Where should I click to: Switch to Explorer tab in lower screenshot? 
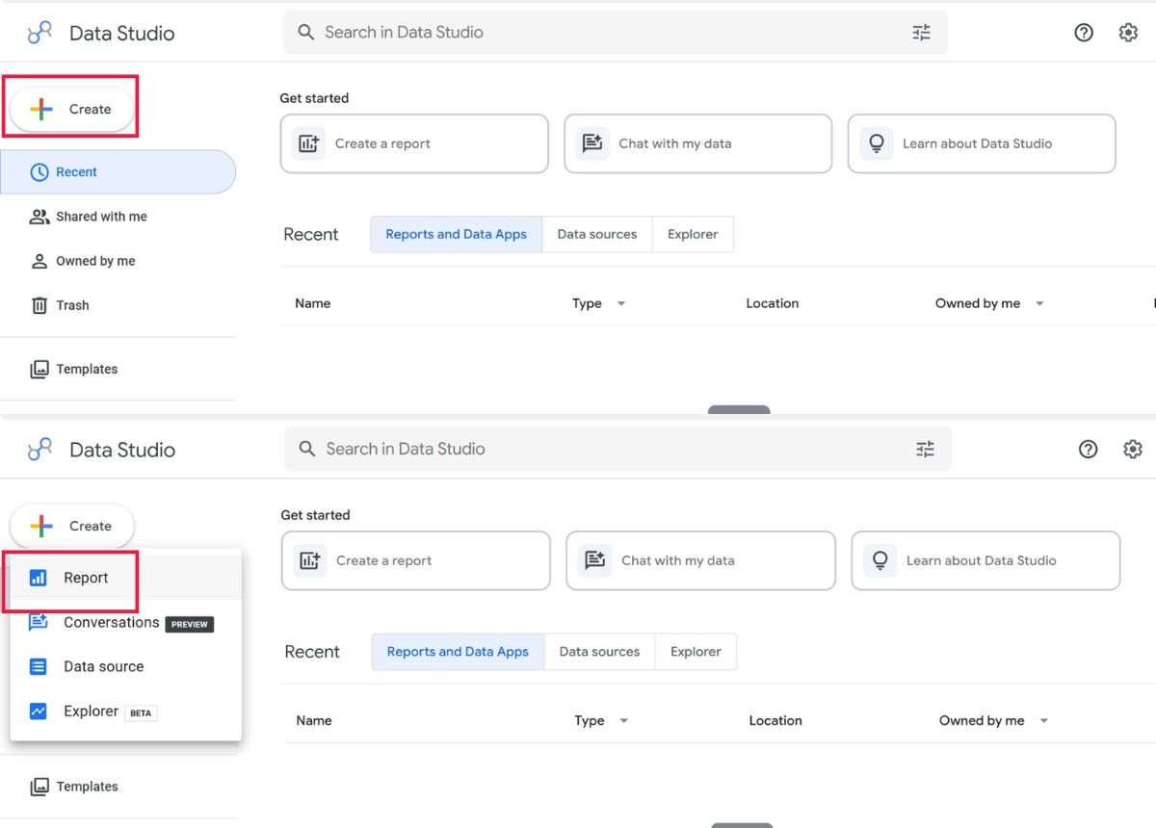696,652
